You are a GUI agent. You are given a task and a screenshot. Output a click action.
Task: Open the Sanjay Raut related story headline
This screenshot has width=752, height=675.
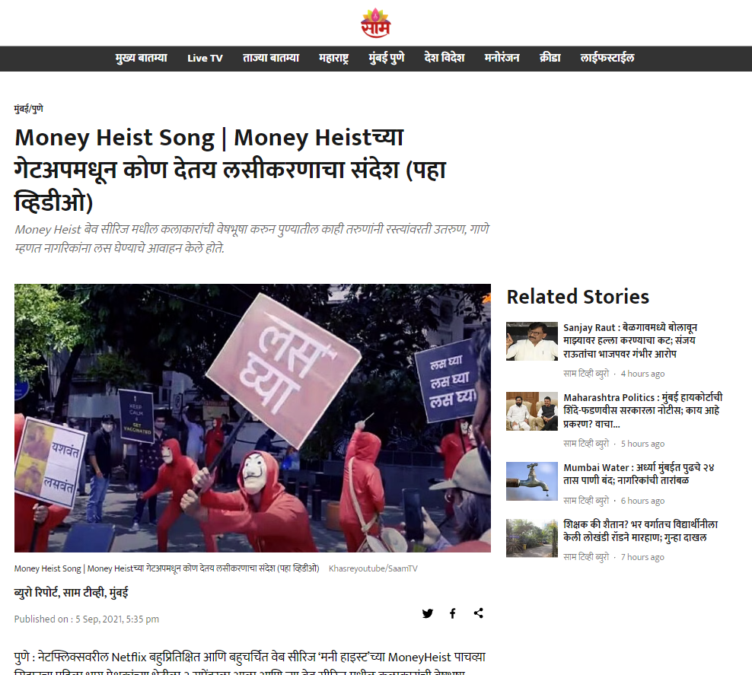point(629,340)
